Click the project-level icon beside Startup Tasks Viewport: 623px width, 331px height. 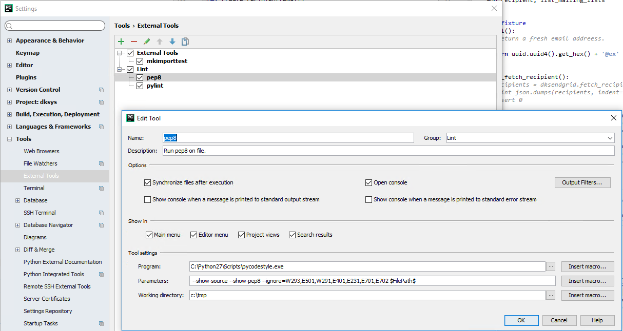(101, 323)
